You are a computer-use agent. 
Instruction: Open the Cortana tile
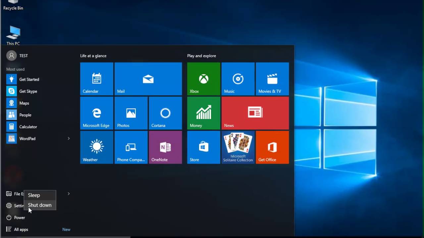pos(165,113)
